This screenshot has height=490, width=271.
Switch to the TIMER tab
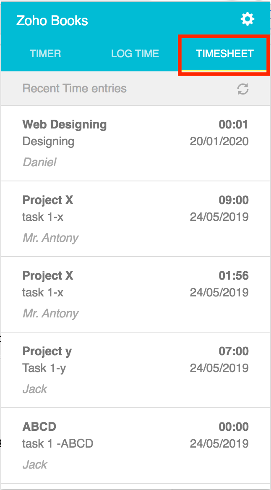coord(45,53)
